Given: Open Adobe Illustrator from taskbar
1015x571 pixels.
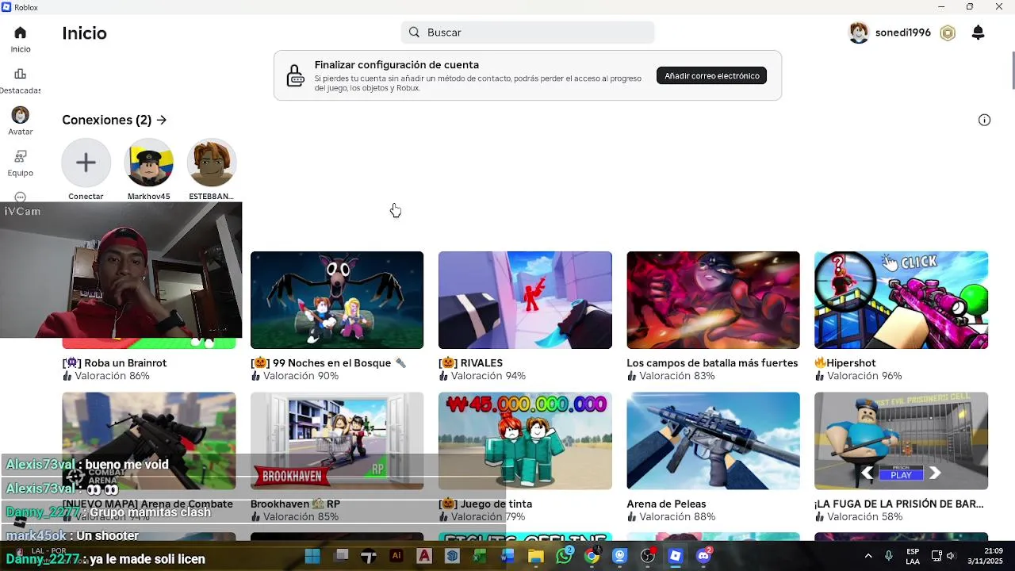Looking at the screenshot, I should click(x=396, y=556).
